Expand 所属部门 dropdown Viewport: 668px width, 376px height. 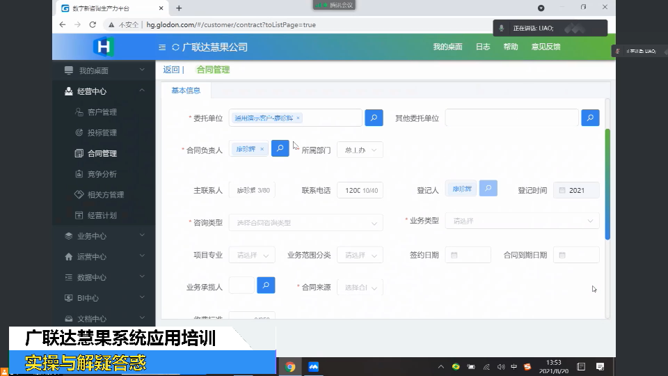[x=360, y=150]
